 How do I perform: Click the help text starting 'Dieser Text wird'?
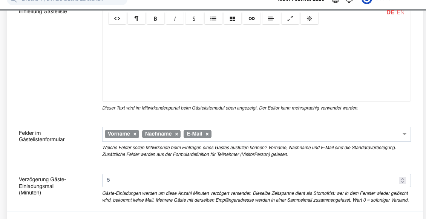click(x=230, y=108)
